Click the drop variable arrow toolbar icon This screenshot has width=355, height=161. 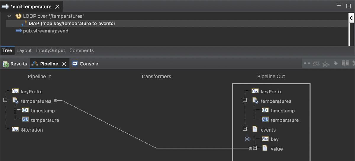[336, 63]
